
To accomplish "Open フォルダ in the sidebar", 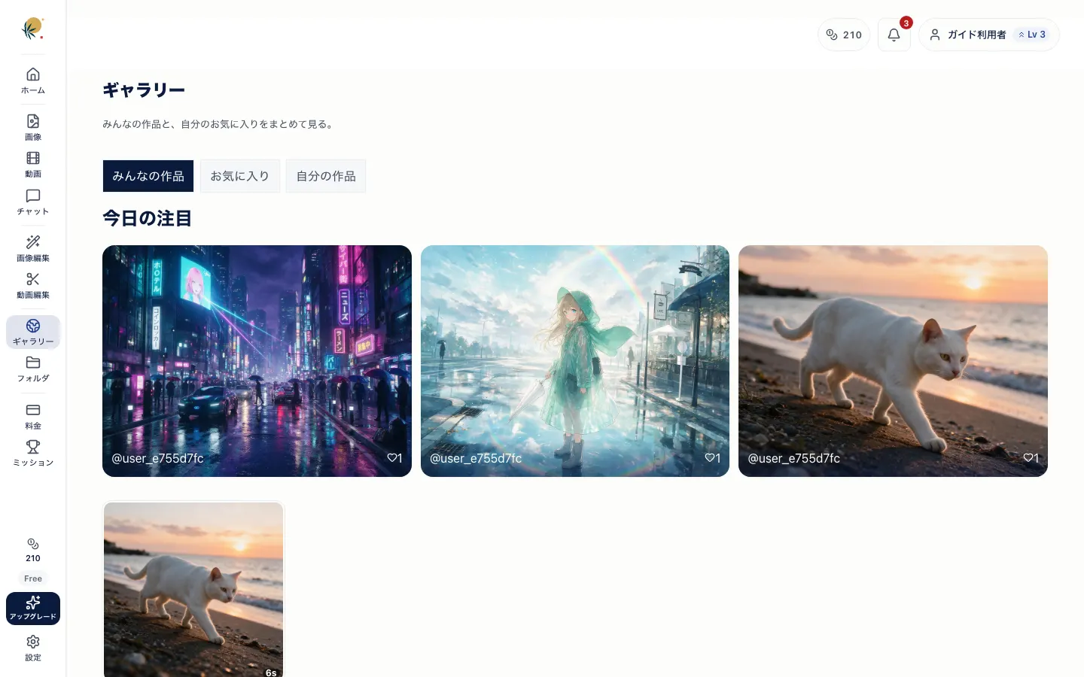I will pyautogui.click(x=33, y=369).
